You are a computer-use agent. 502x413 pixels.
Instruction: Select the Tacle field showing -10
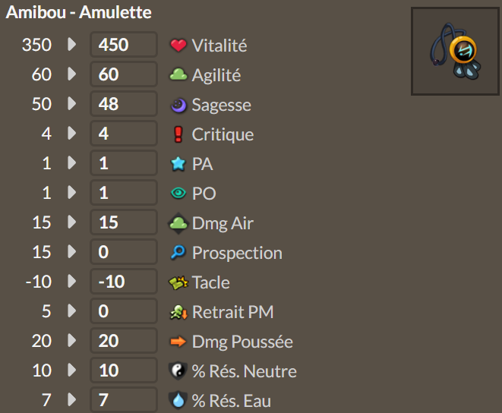tap(124, 282)
